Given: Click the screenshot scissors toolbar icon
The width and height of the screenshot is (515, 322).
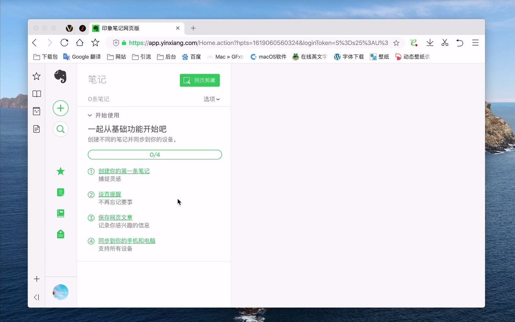Looking at the screenshot, I should coord(445,42).
